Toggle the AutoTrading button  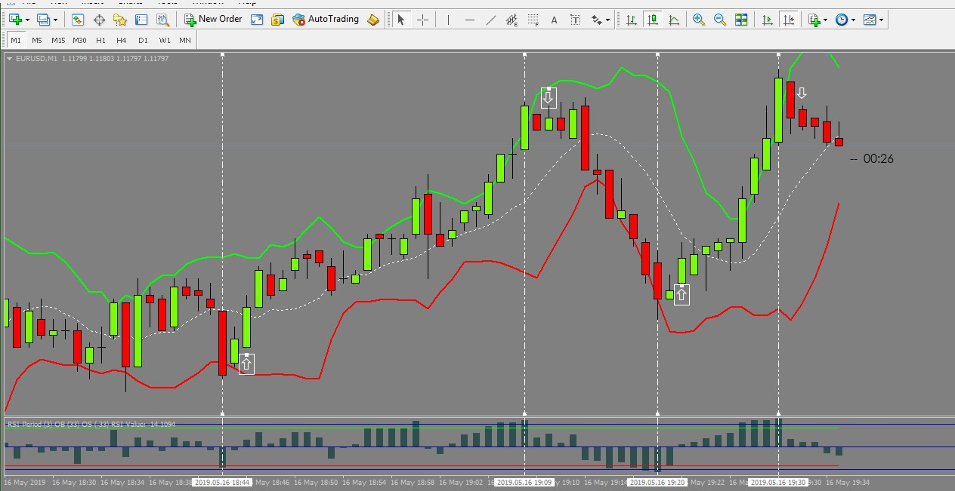pyautogui.click(x=326, y=20)
